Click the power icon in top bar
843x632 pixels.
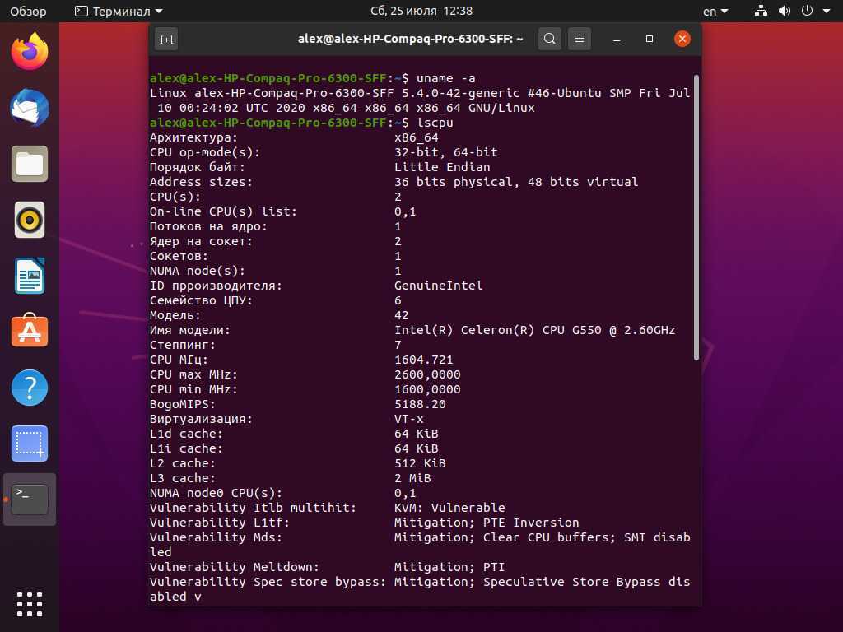coord(807,11)
